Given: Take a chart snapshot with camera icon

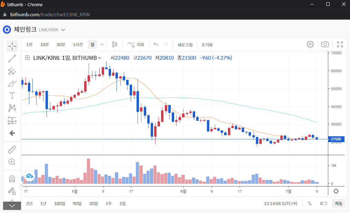Looking at the screenshot, I should point(325,44).
